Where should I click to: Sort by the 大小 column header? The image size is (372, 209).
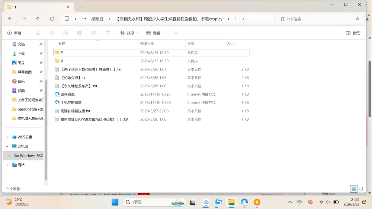point(230,43)
